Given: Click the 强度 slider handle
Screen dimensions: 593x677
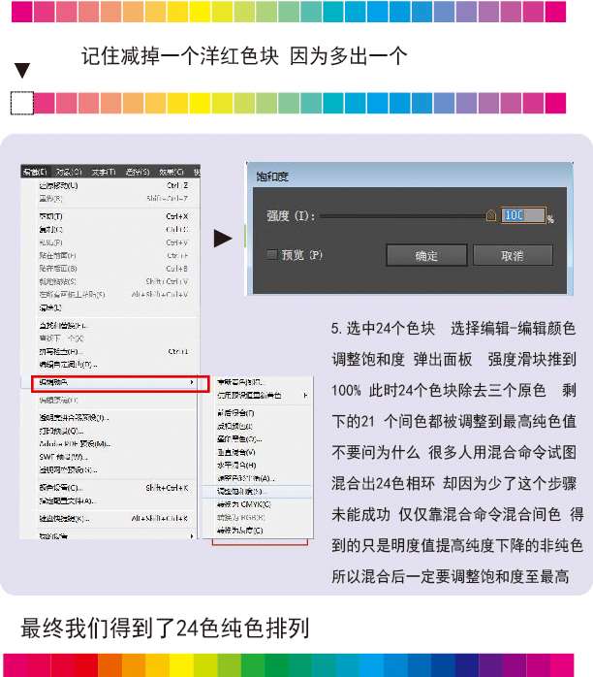Looking at the screenshot, I should click(x=491, y=215).
